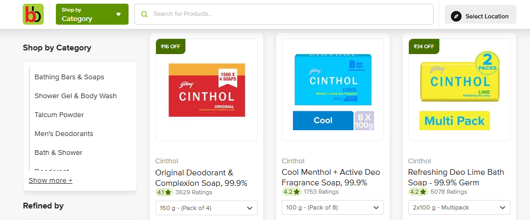
Task: Click Cinthol brand above Refreshing Deo Lime soap
Action: [x=419, y=161]
